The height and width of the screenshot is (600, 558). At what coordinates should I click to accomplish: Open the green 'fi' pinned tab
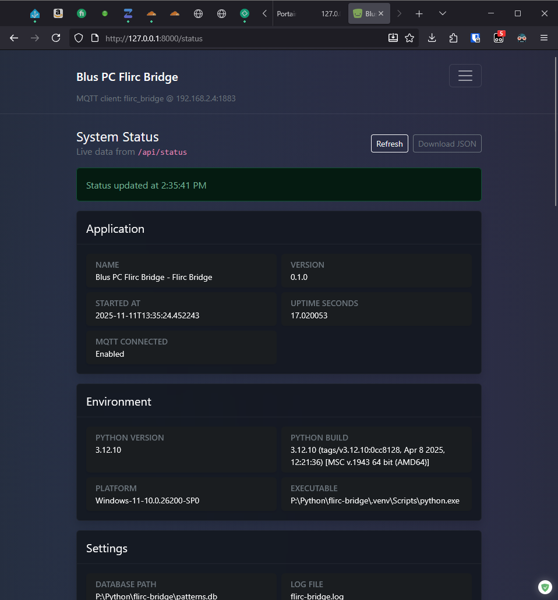(x=82, y=14)
